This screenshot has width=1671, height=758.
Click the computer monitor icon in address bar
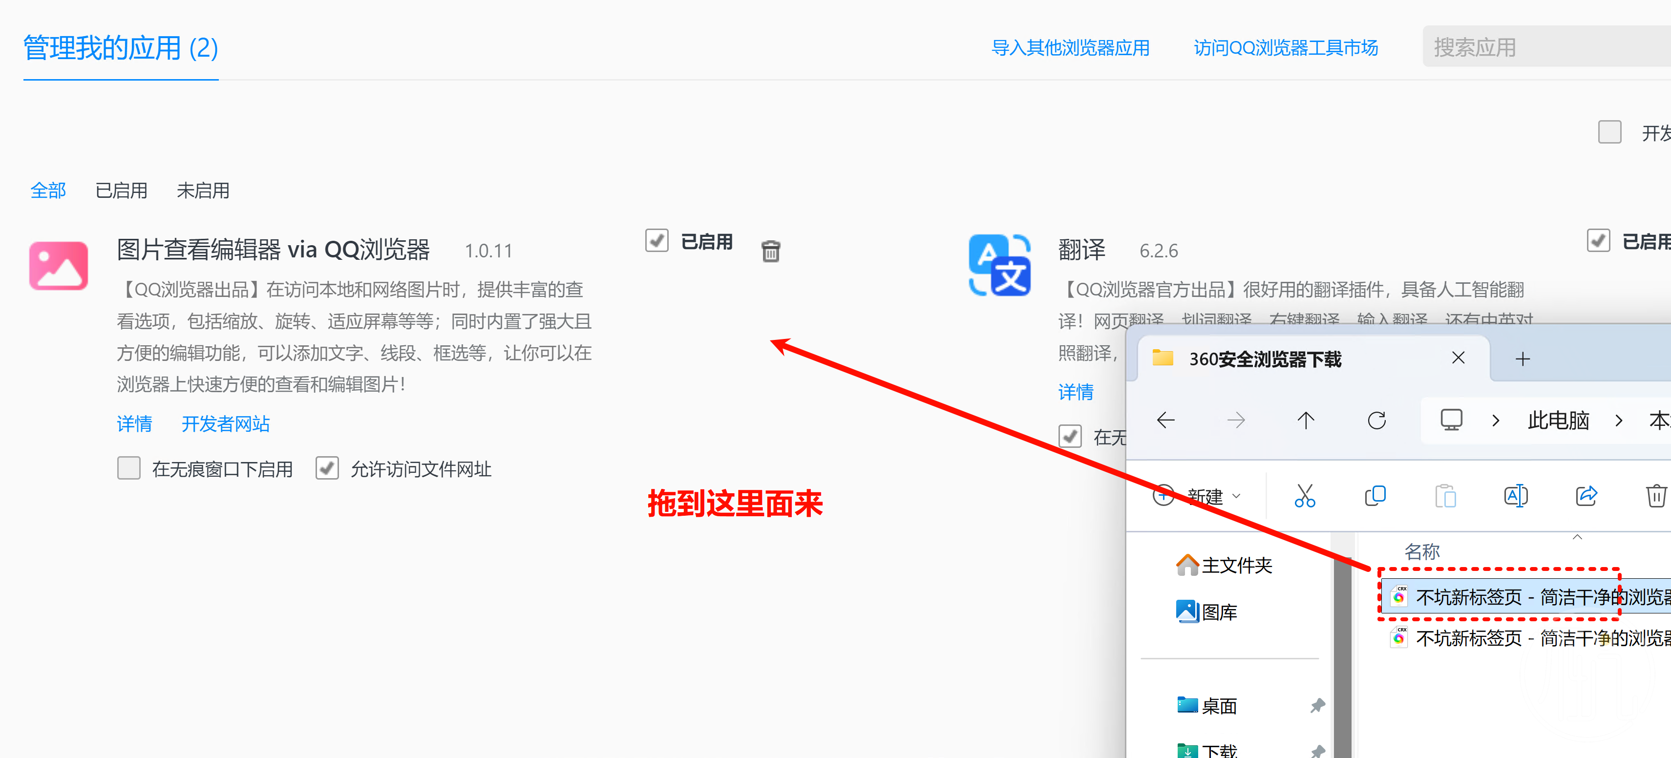[x=1451, y=420]
